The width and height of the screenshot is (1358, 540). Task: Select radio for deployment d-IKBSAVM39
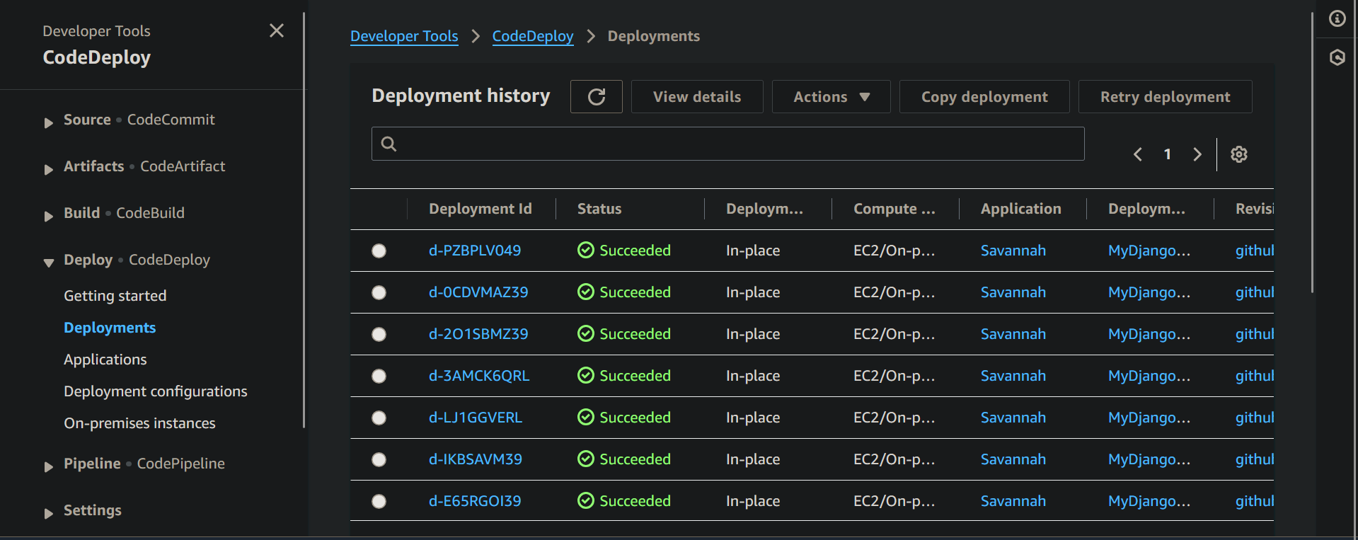[x=379, y=459]
